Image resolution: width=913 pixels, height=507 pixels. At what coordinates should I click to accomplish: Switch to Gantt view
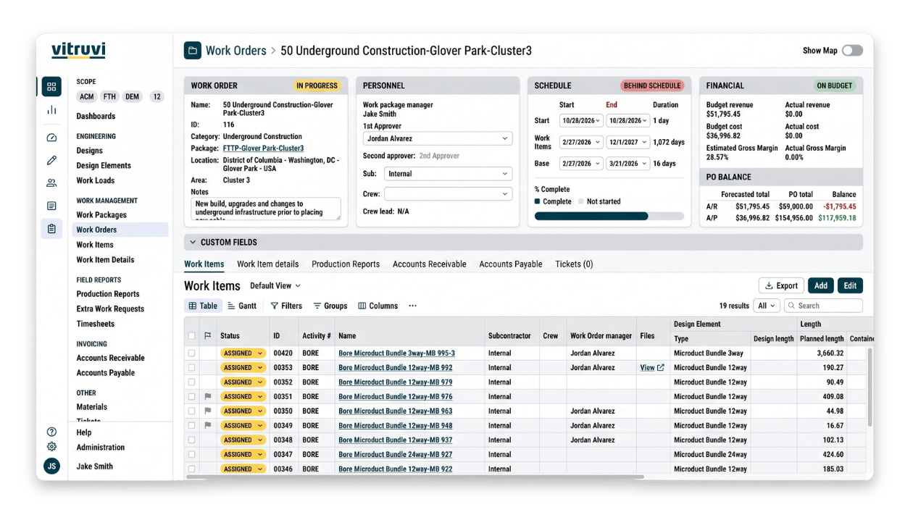tap(242, 306)
